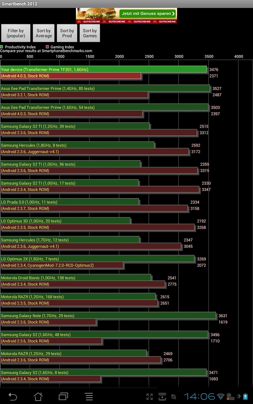Click 'Android 3.2.1, Stock ROM' gaming bar

[74, 95]
